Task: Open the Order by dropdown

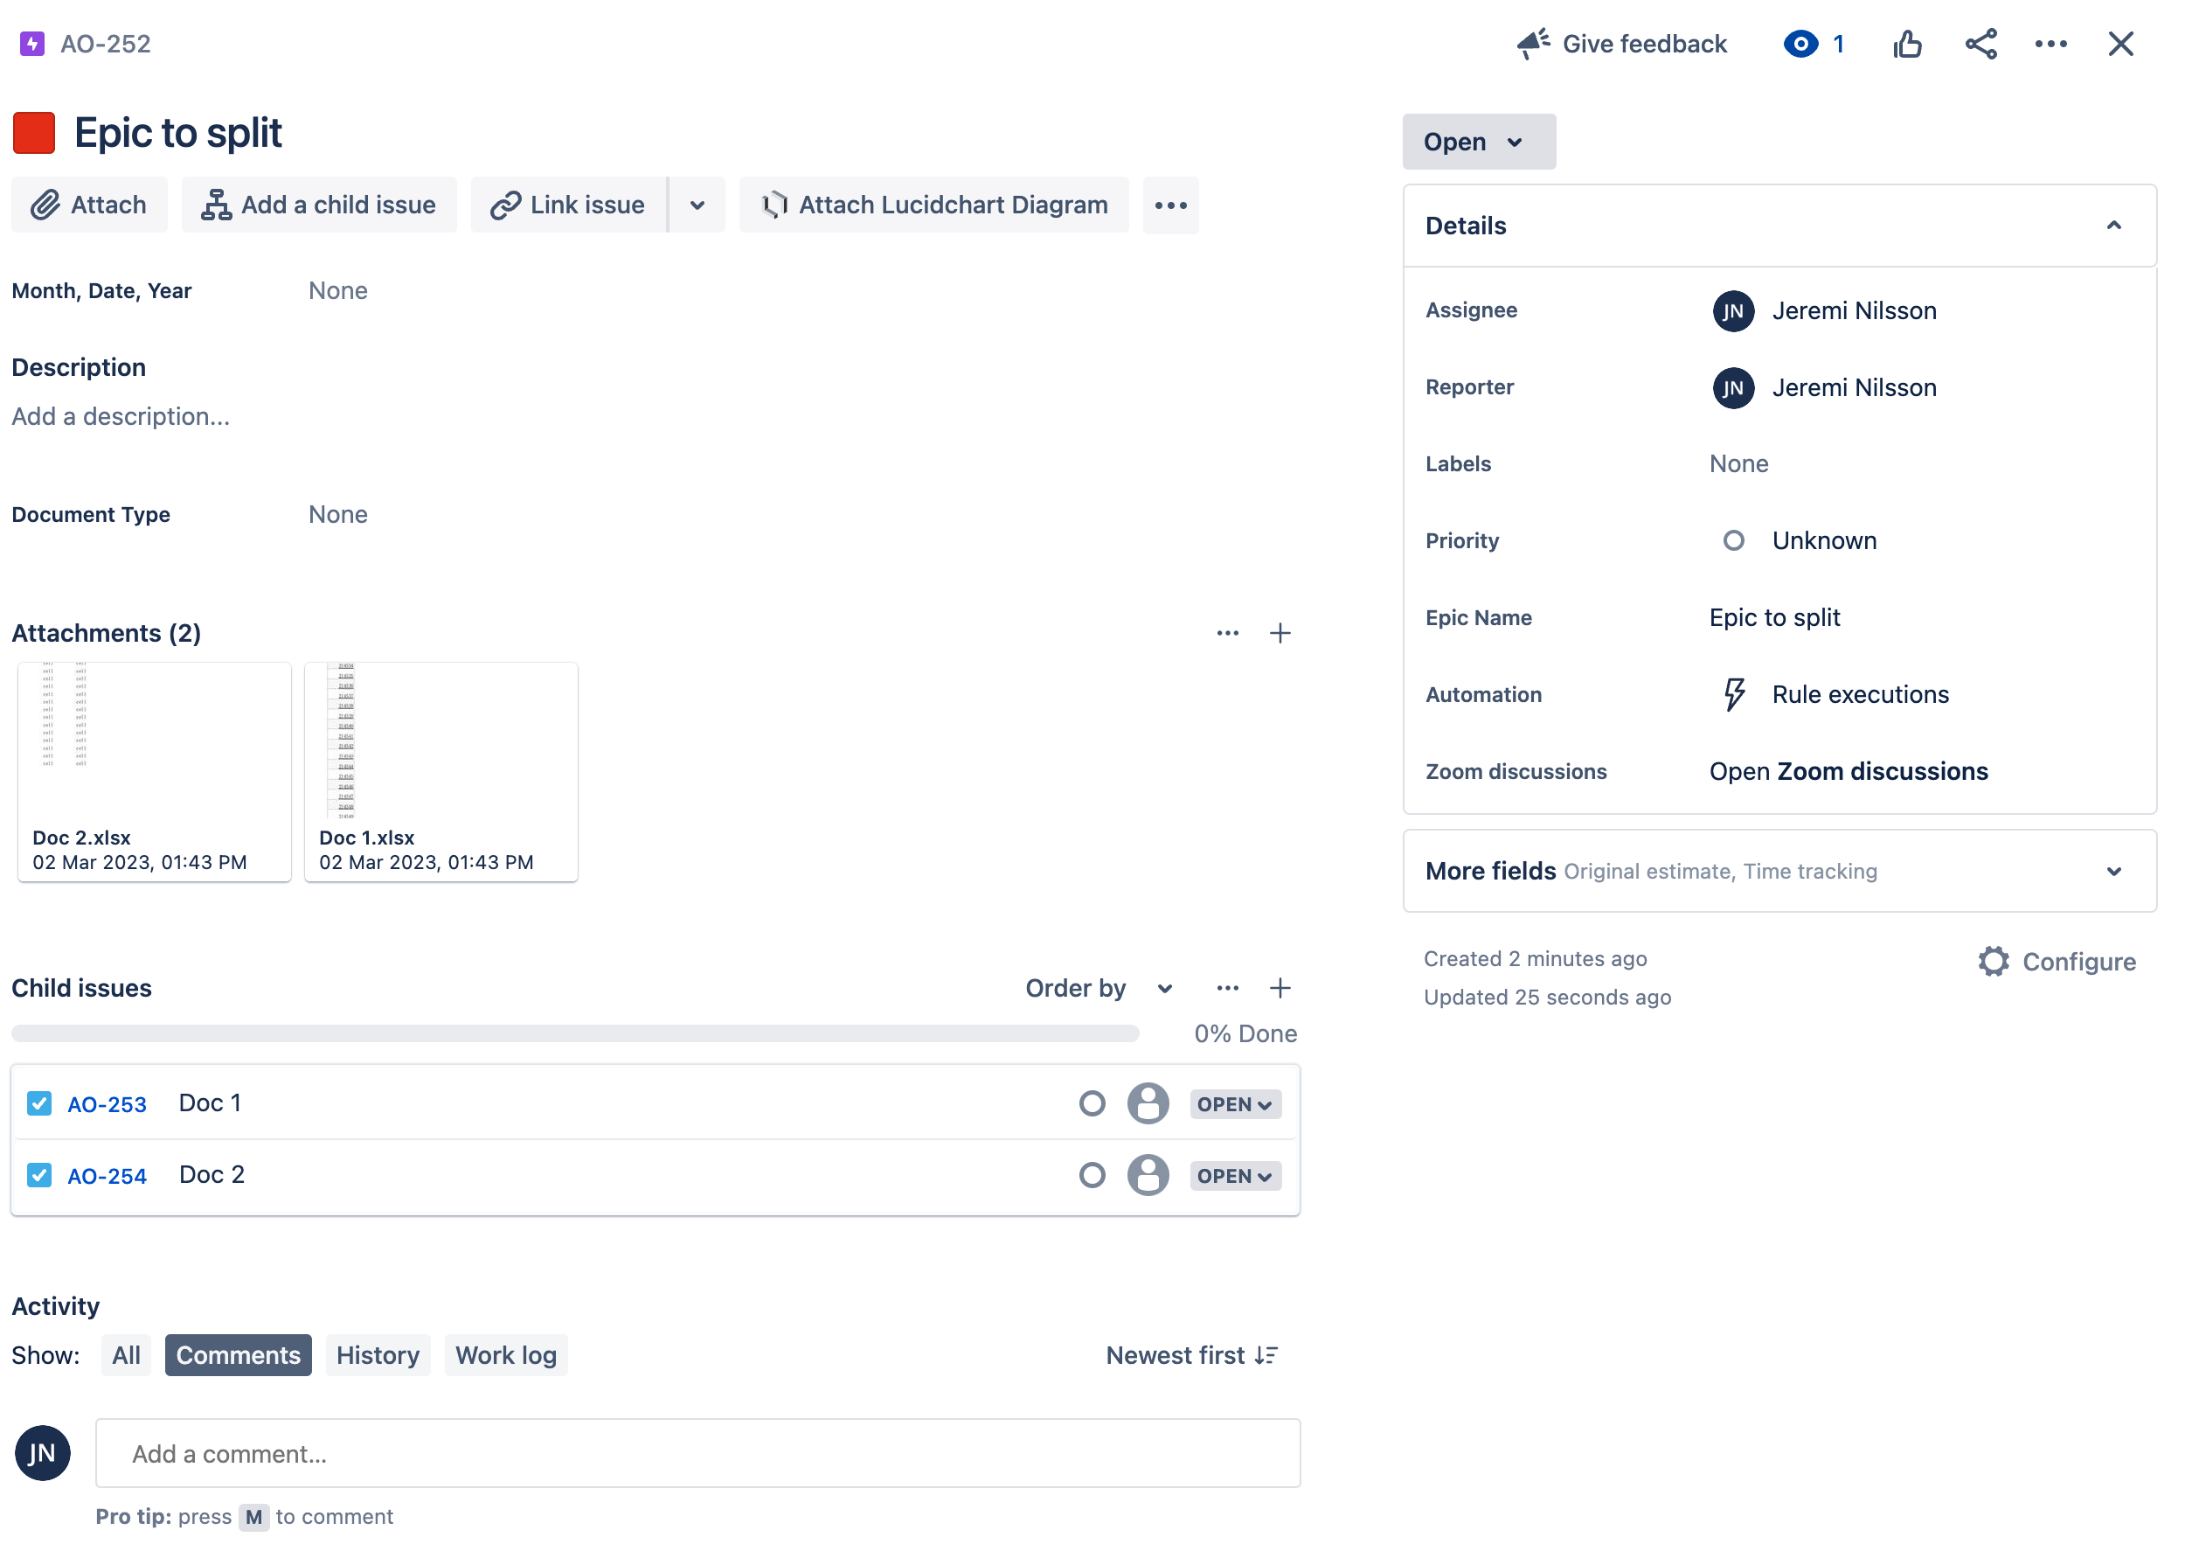Action: (1099, 988)
